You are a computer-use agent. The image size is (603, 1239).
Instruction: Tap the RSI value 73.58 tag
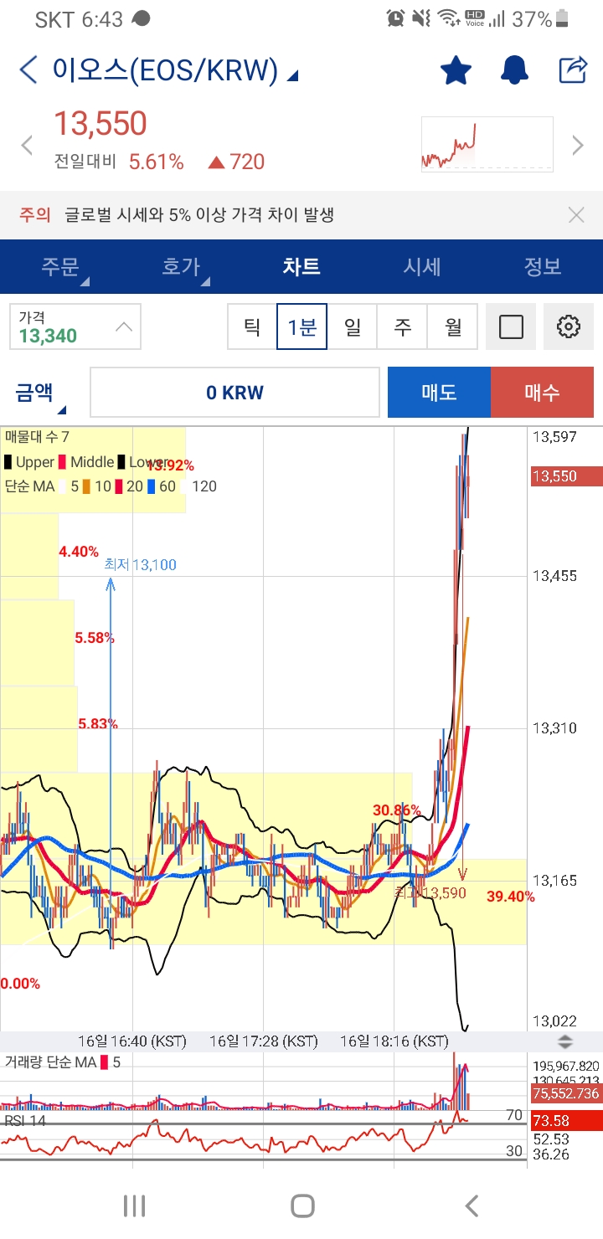click(566, 1121)
